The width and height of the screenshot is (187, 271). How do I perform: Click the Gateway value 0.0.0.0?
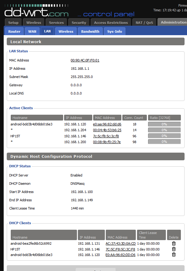76,85
